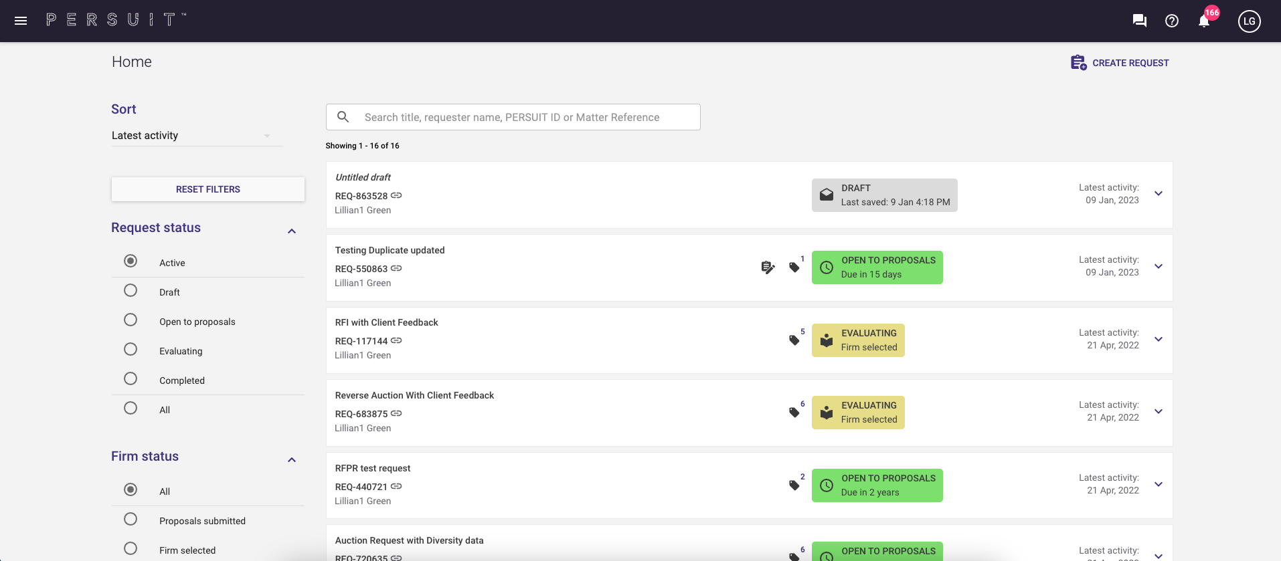This screenshot has height=561, width=1281.
Task: Click the CREATE REQUEST button text
Action: pos(1130,63)
